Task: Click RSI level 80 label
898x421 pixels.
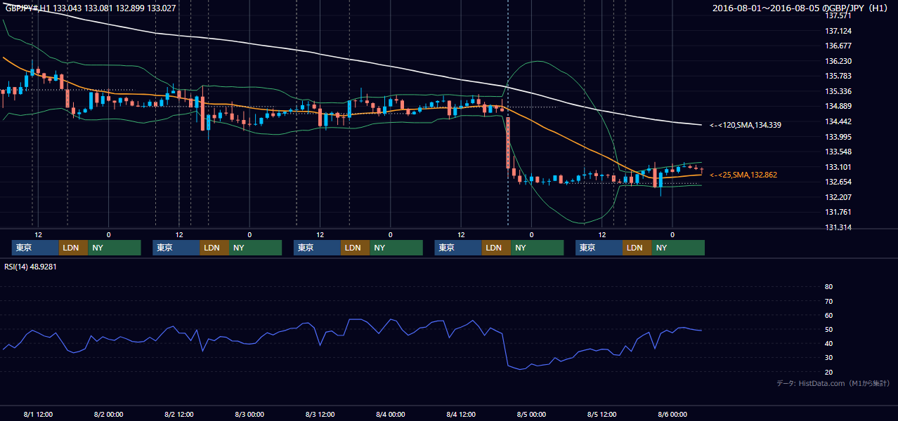Action: pos(828,287)
